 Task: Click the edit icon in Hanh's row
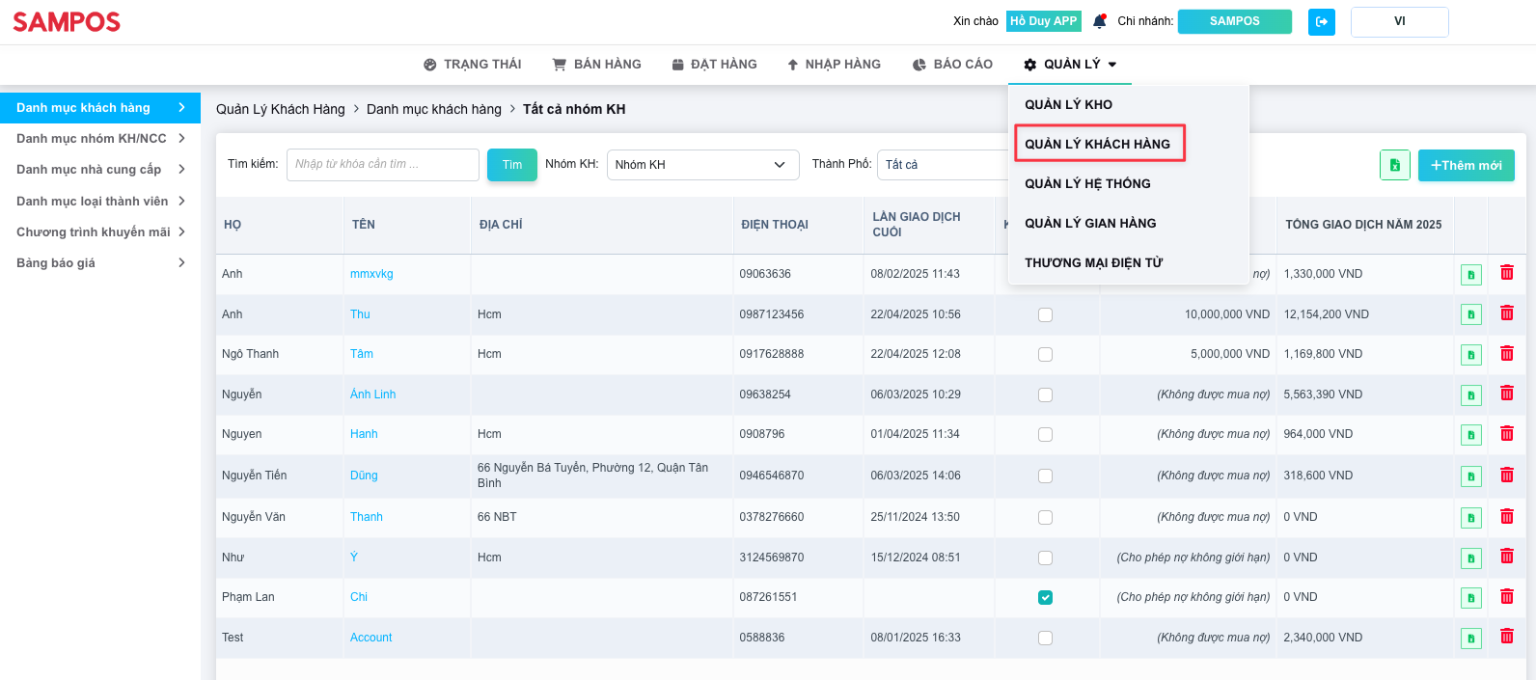(1471, 435)
